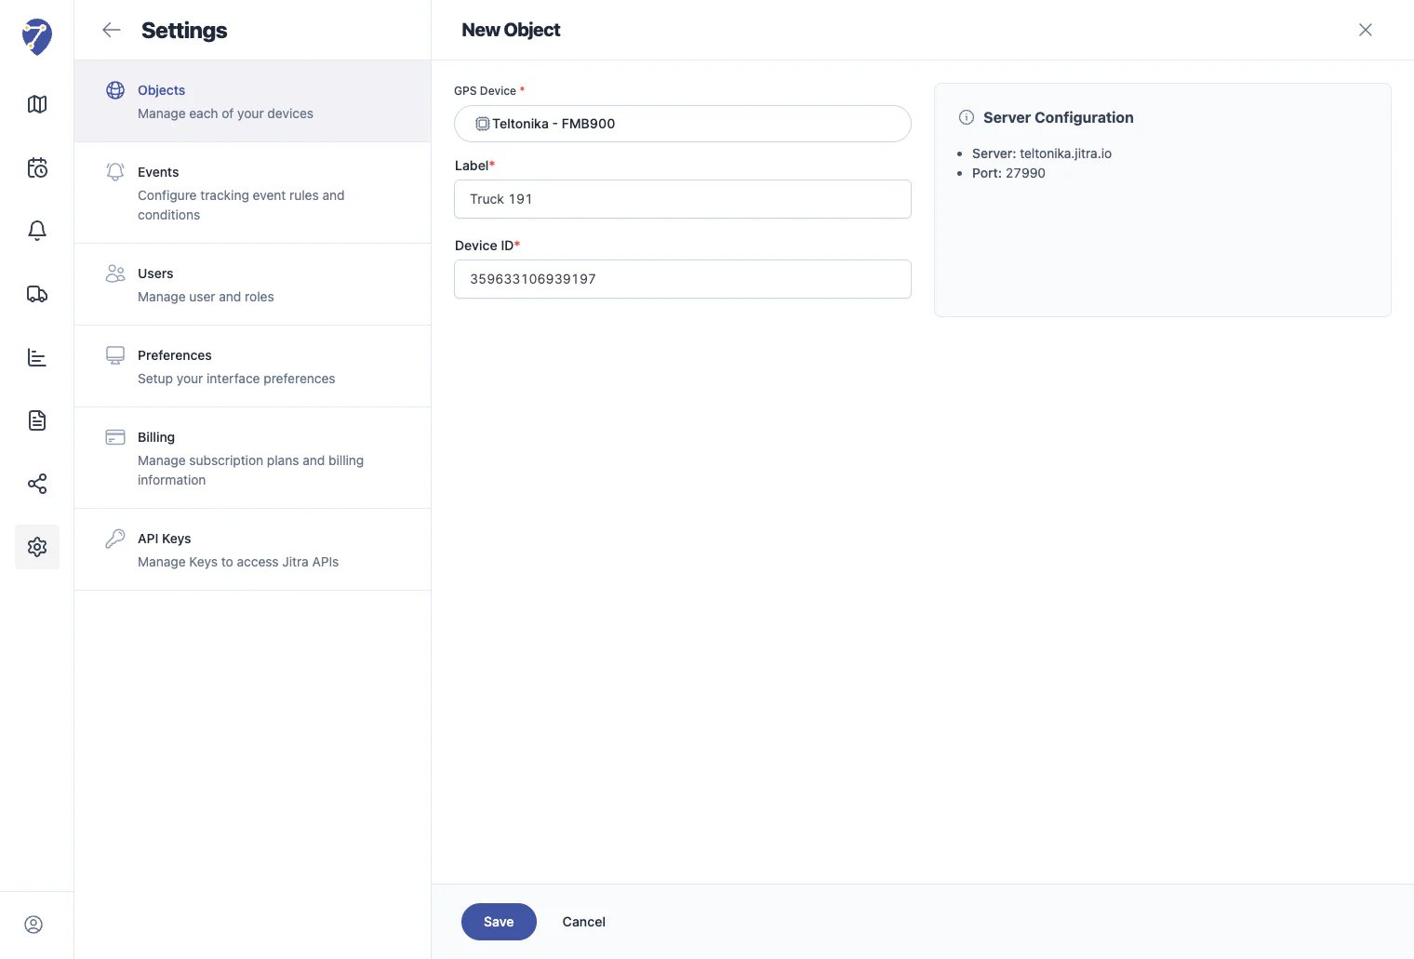Click the bell icon beside Events

[115, 172]
